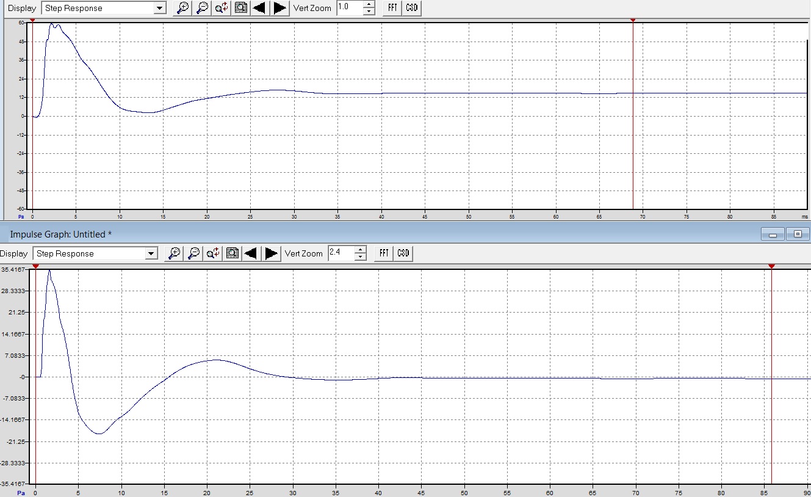The image size is (811, 497).
Task: Click the top graph's magnifier with red arrows
Action: (x=221, y=8)
